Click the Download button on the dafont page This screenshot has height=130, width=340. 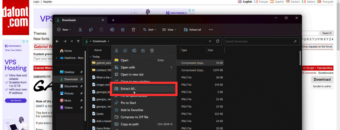coord(322,79)
